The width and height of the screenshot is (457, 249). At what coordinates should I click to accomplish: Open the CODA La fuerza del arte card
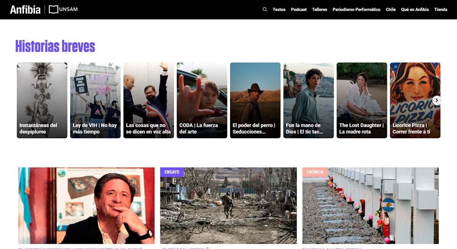pos(202,100)
